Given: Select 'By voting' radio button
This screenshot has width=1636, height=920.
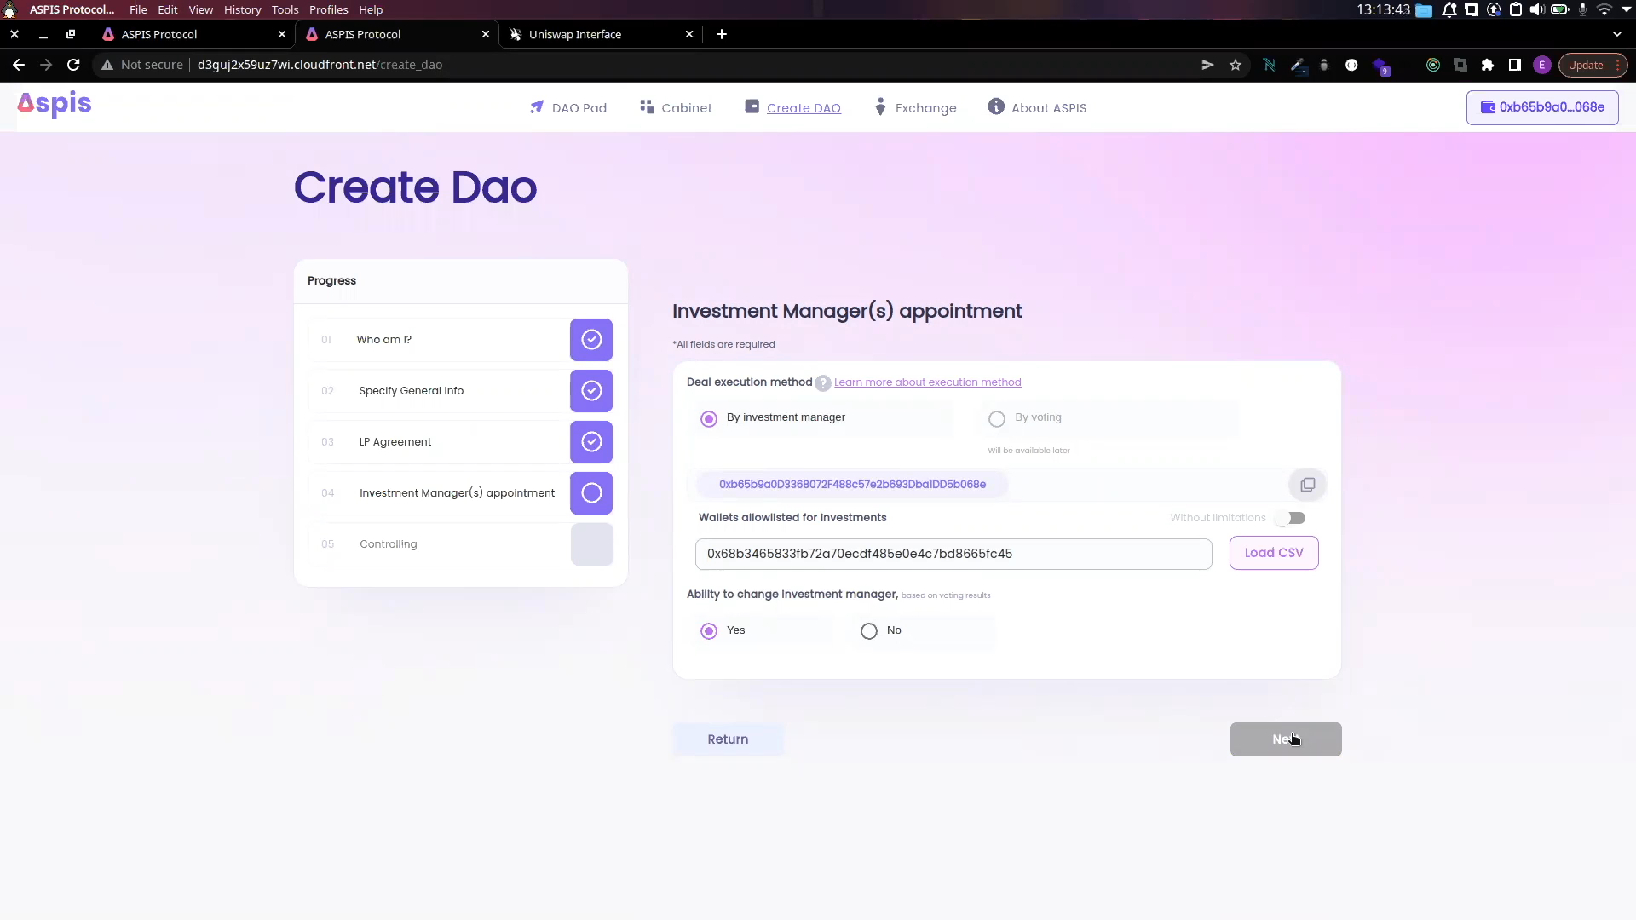Looking at the screenshot, I should point(996,418).
